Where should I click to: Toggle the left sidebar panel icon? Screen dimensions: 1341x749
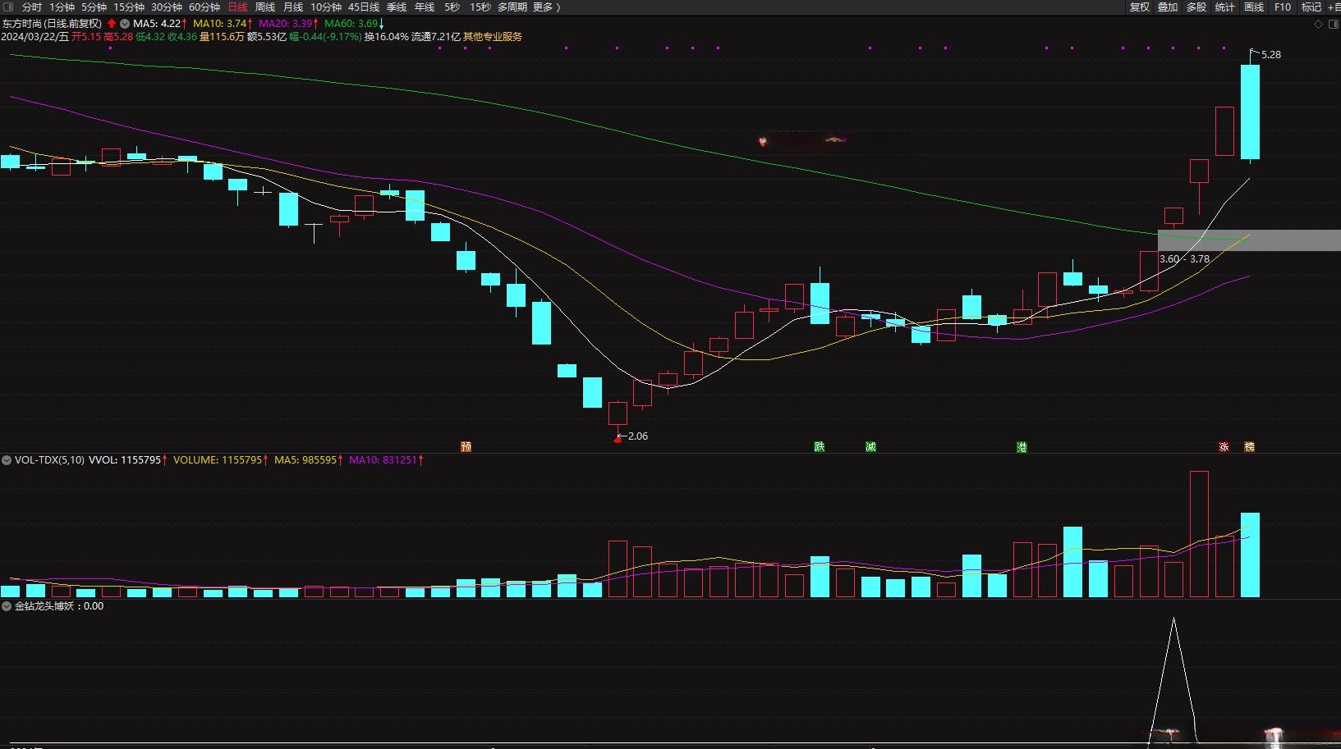8,7
